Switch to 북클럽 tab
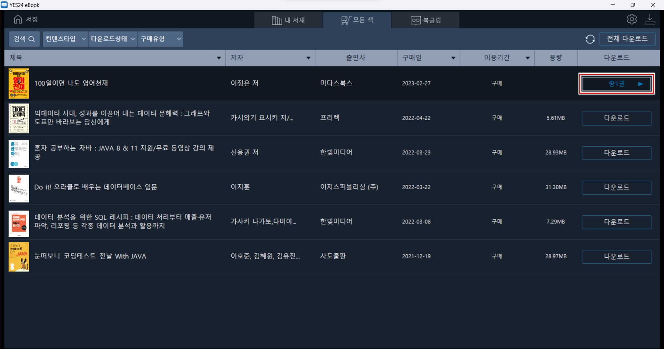The width and height of the screenshot is (664, 349). pos(425,20)
